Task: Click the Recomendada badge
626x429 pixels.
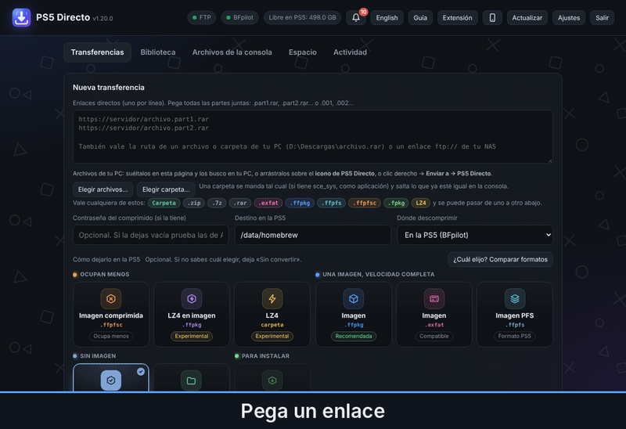Action: click(x=354, y=336)
